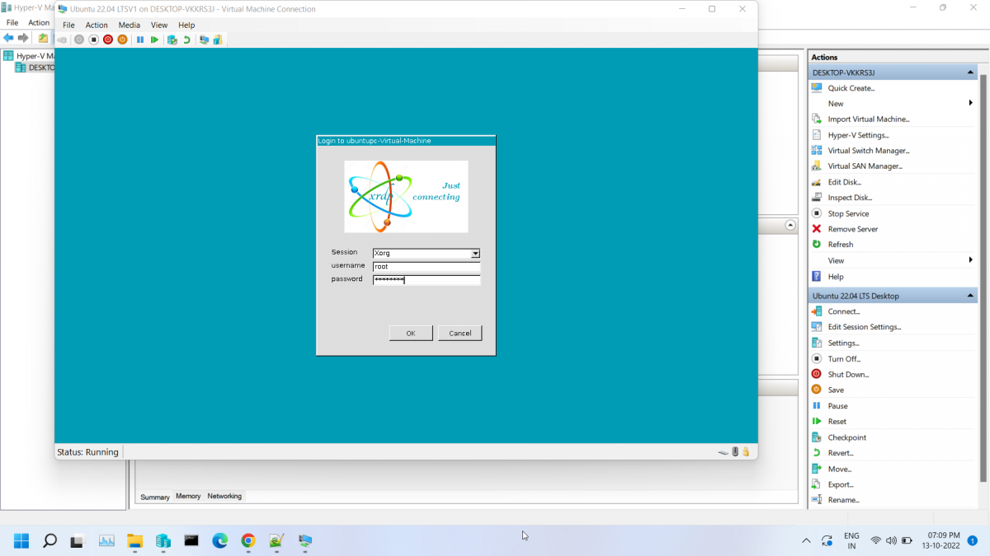Open Google Chrome from taskbar
Image resolution: width=990 pixels, height=556 pixels.
coord(247,541)
